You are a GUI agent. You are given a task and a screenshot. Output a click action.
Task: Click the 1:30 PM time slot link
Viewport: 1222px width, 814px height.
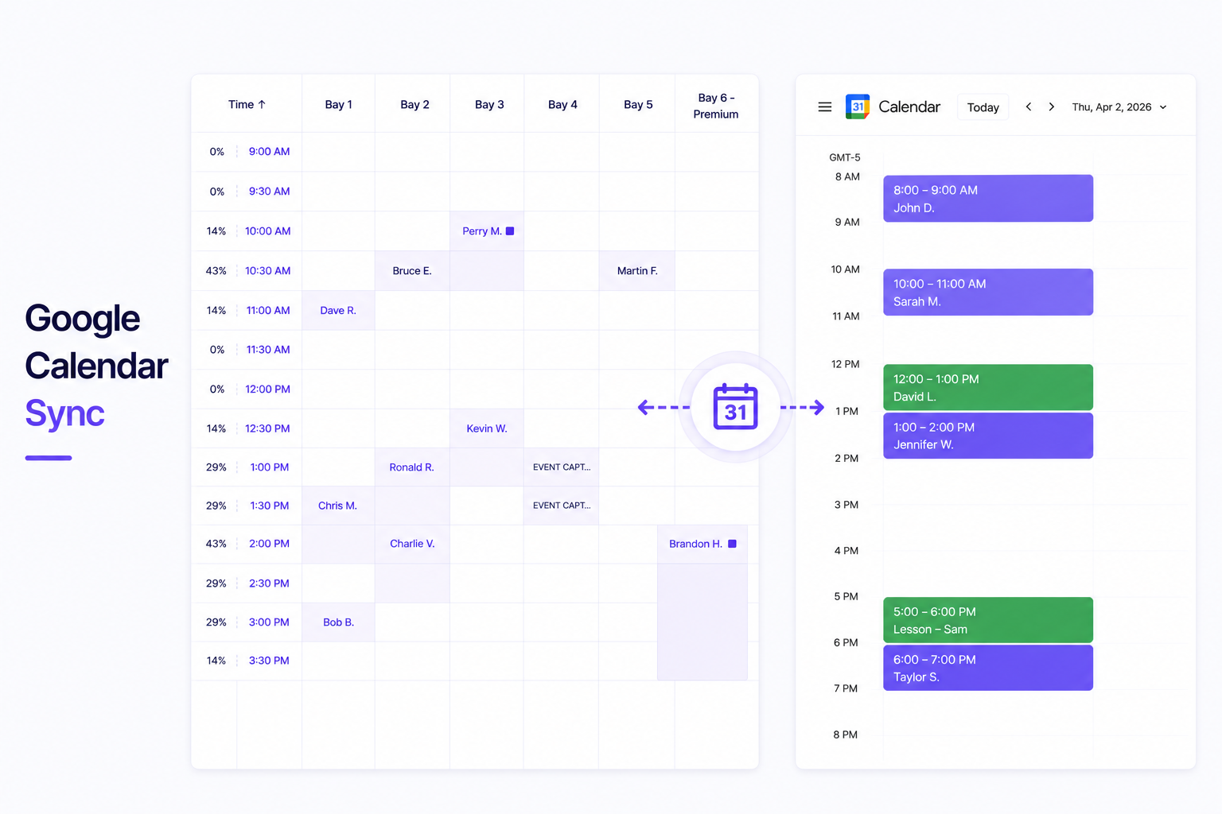tap(270, 506)
